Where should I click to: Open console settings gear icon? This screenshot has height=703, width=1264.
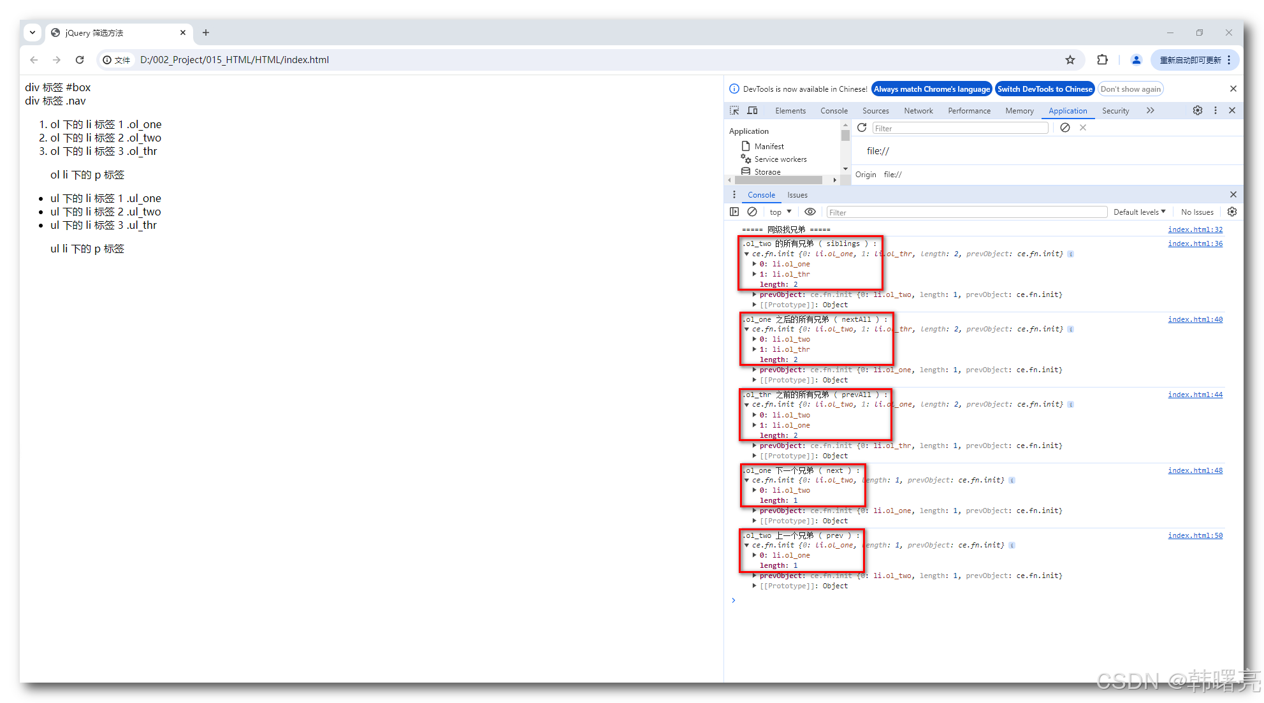1231,212
